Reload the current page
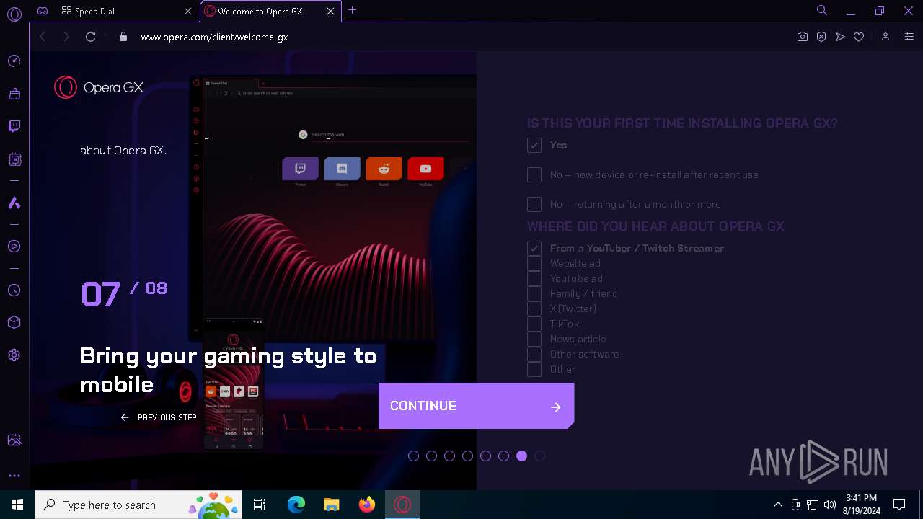Image resolution: width=923 pixels, height=519 pixels. 90,37
